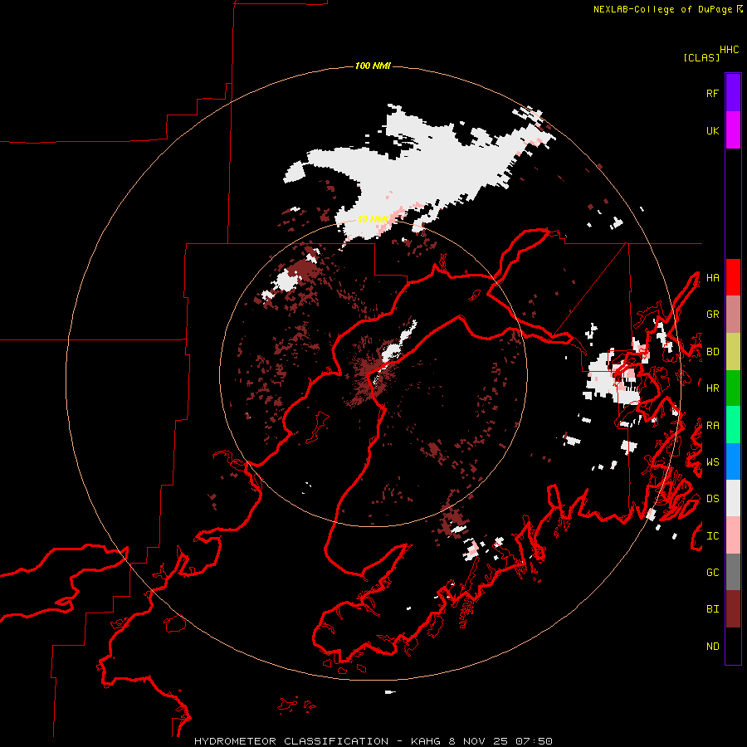This screenshot has height=747, width=747.
Task: Click the RF legend label
Action: coord(712,93)
